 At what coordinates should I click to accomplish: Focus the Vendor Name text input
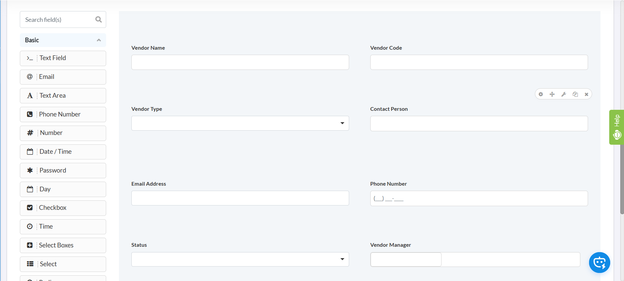(x=240, y=62)
